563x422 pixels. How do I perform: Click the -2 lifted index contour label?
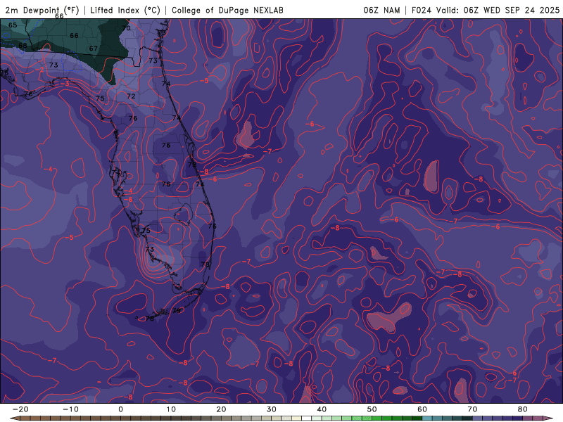click(x=40, y=70)
